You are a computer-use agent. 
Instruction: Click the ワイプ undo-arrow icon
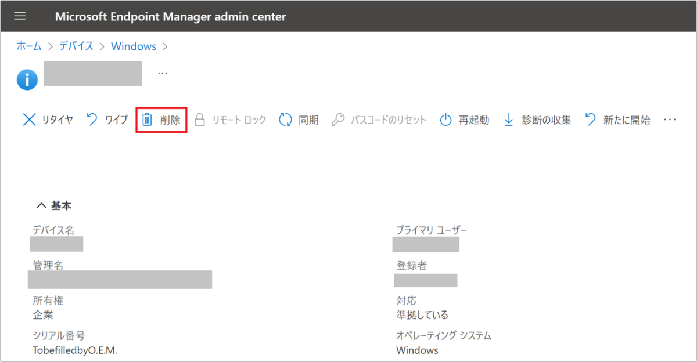pos(92,120)
